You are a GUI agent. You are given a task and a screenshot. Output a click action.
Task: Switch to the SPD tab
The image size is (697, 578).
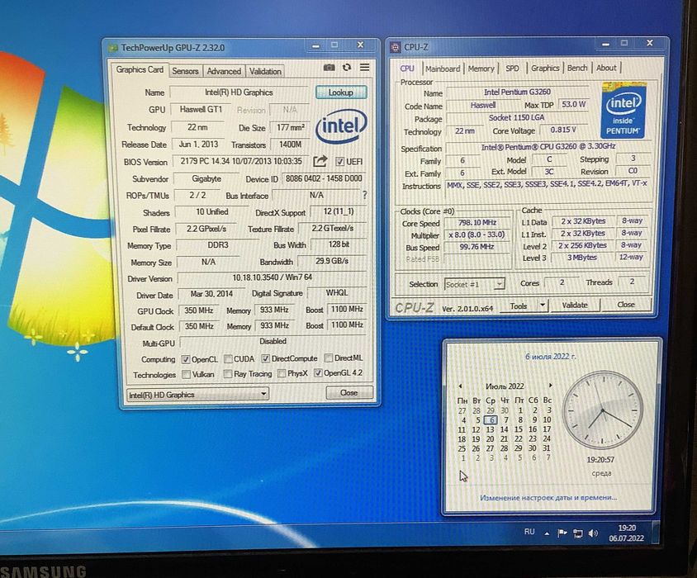click(512, 69)
